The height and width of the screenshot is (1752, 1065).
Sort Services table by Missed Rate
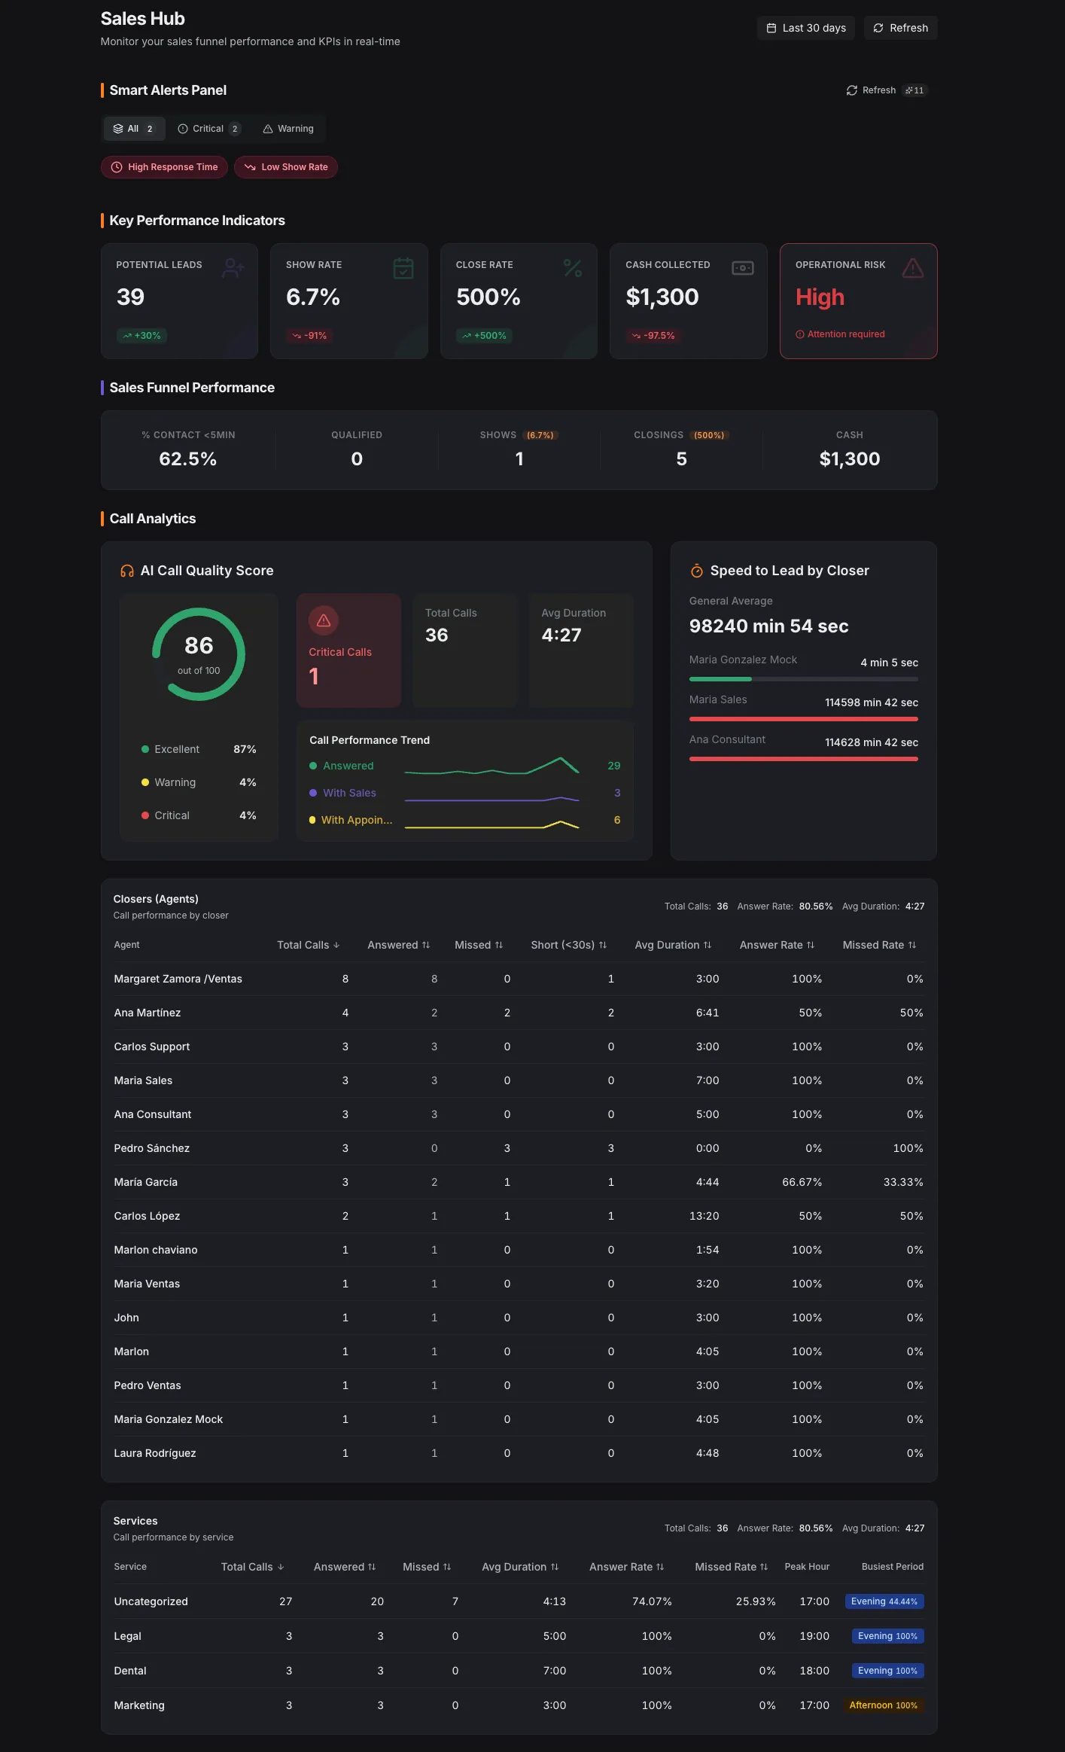[732, 1567]
